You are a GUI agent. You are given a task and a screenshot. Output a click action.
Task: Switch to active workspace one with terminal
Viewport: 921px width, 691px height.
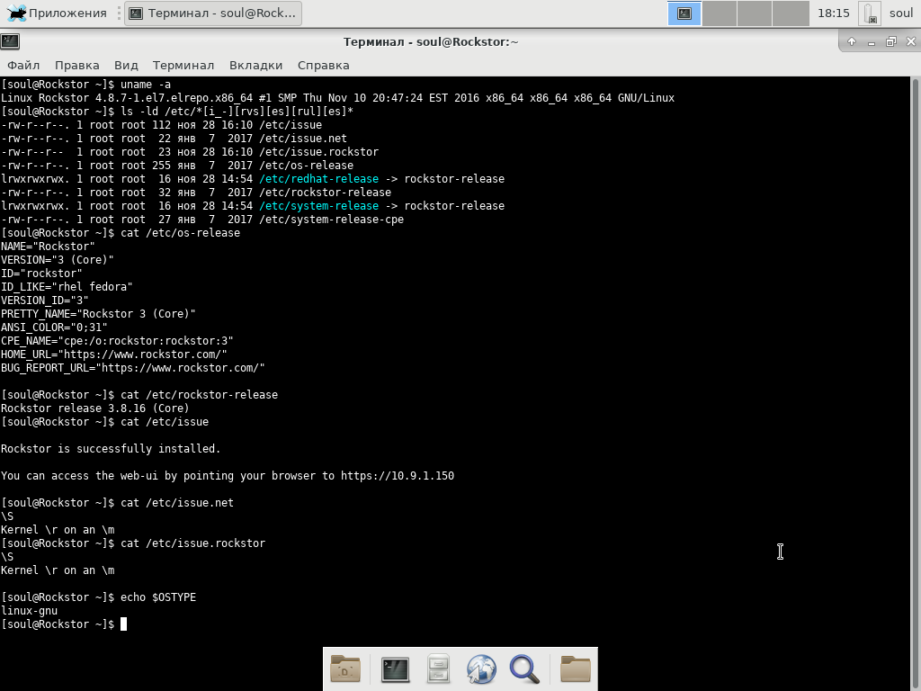click(x=684, y=13)
